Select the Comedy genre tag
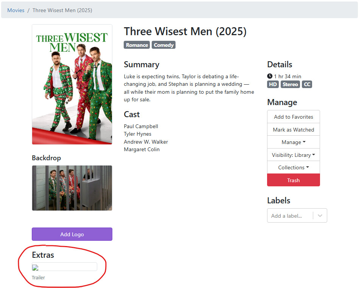Screen dimensions: 359x288 (x=163, y=45)
